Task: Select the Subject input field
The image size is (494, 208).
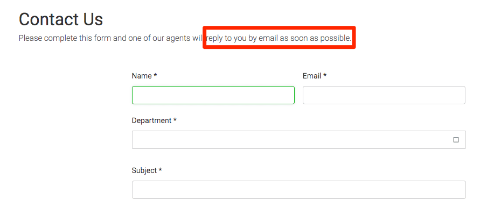Action: tap(298, 190)
